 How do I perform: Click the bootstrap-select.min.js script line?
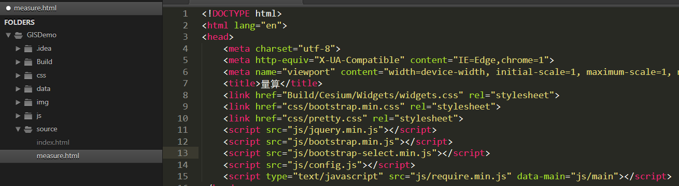tap(357, 153)
